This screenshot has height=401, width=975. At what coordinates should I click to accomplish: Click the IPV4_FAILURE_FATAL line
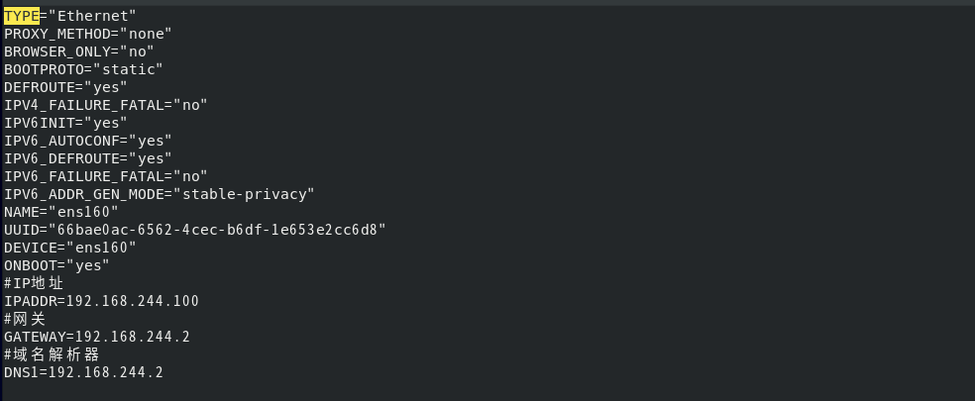pyautogui.click(x=105, y=105)
